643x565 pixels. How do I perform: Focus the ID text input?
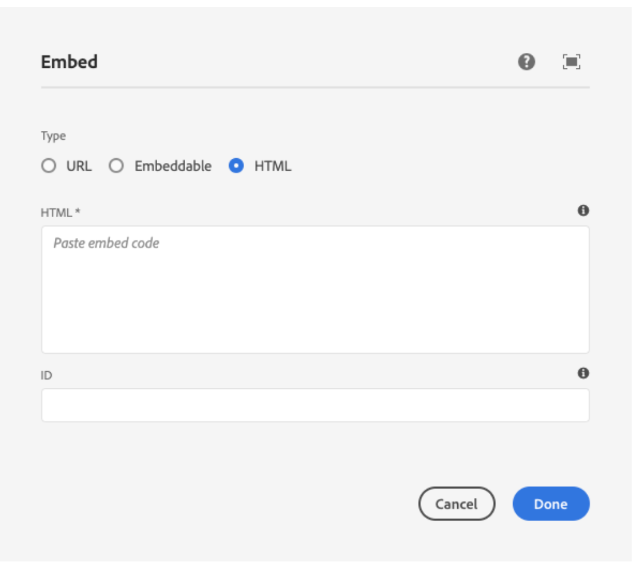point(316,406)
